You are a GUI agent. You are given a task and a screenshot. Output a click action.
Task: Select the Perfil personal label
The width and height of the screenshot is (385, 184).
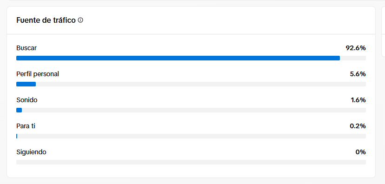(x=38, y=74)
